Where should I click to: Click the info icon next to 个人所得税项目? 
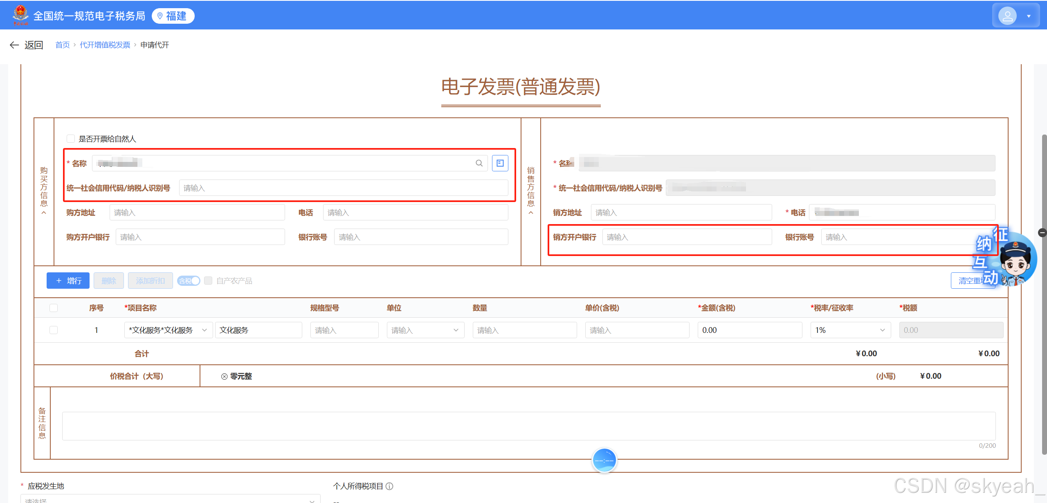tap(389, 486)
